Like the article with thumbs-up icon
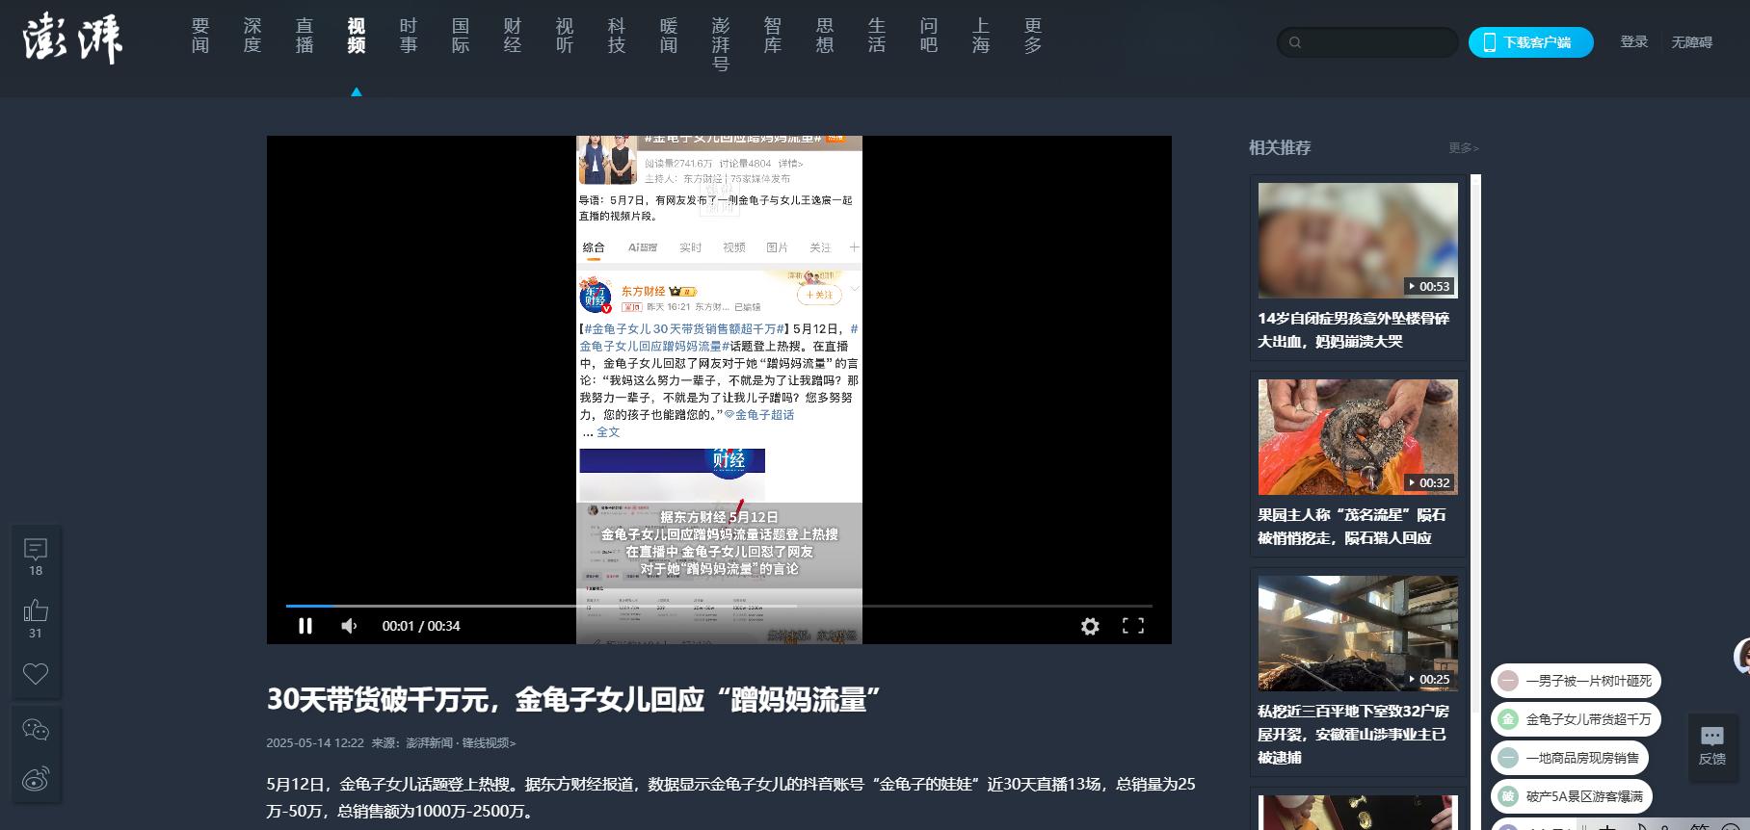 (x=36, y=619)
